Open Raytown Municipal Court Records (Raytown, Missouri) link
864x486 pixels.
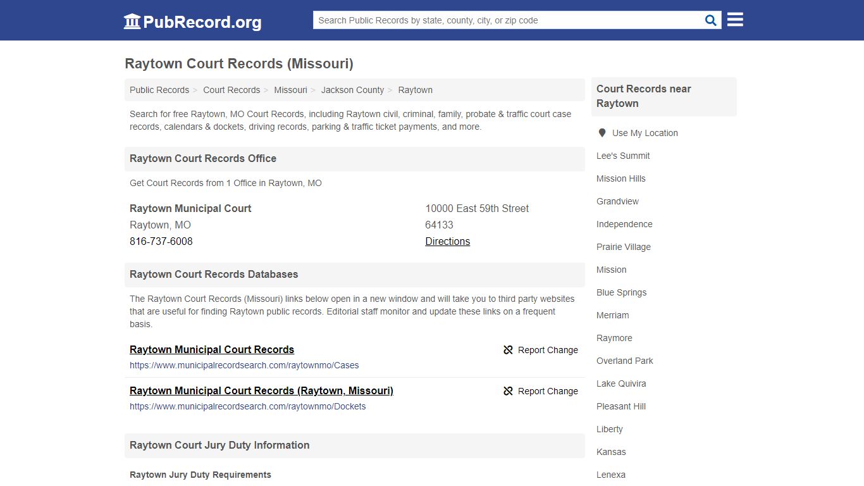tap(261, 390)
